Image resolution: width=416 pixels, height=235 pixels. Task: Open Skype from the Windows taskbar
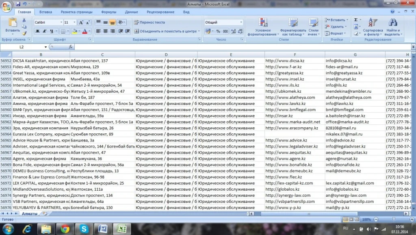(84, 229)
